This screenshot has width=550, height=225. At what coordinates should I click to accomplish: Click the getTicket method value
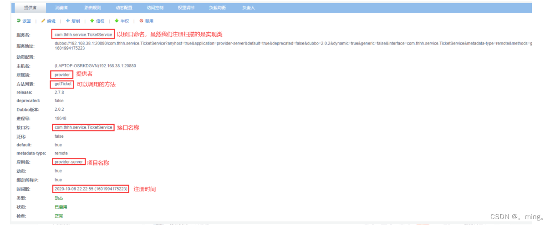pyautogui.click(x=63, y=84)
